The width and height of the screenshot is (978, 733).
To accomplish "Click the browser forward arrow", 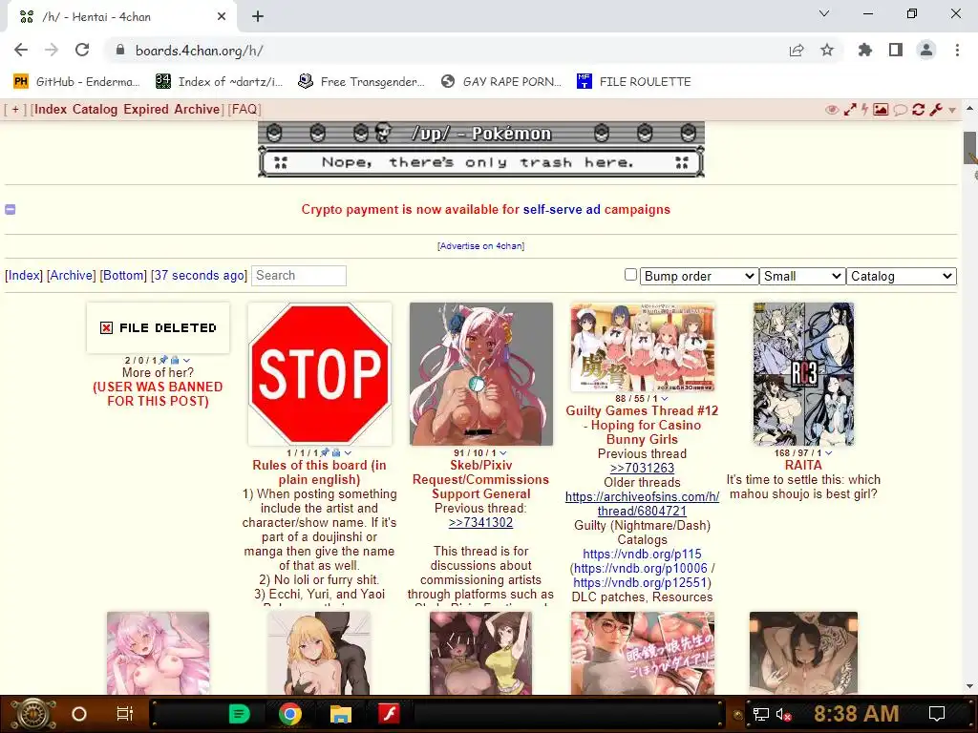I will [x=52, y=50].
